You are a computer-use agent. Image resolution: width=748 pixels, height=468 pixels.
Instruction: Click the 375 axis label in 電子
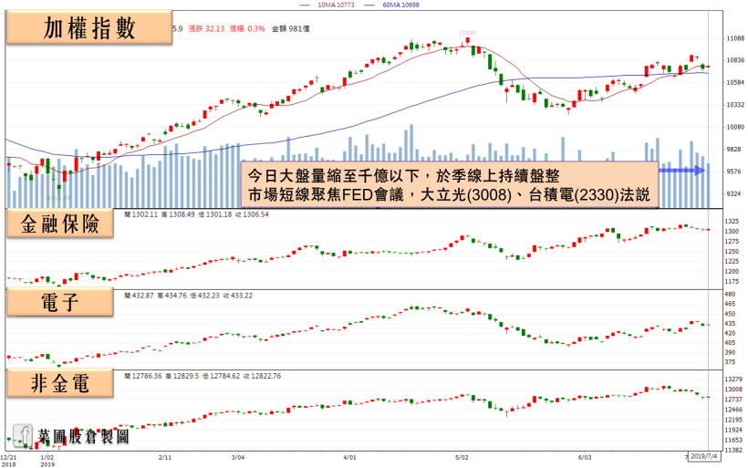pyautogui.click(x=730, y=362)
